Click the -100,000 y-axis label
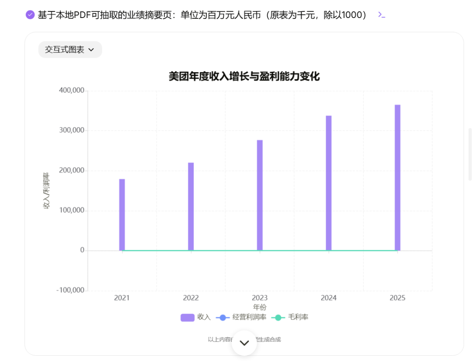The width and height of the screenshot is (473, 361). coord(70,290)
